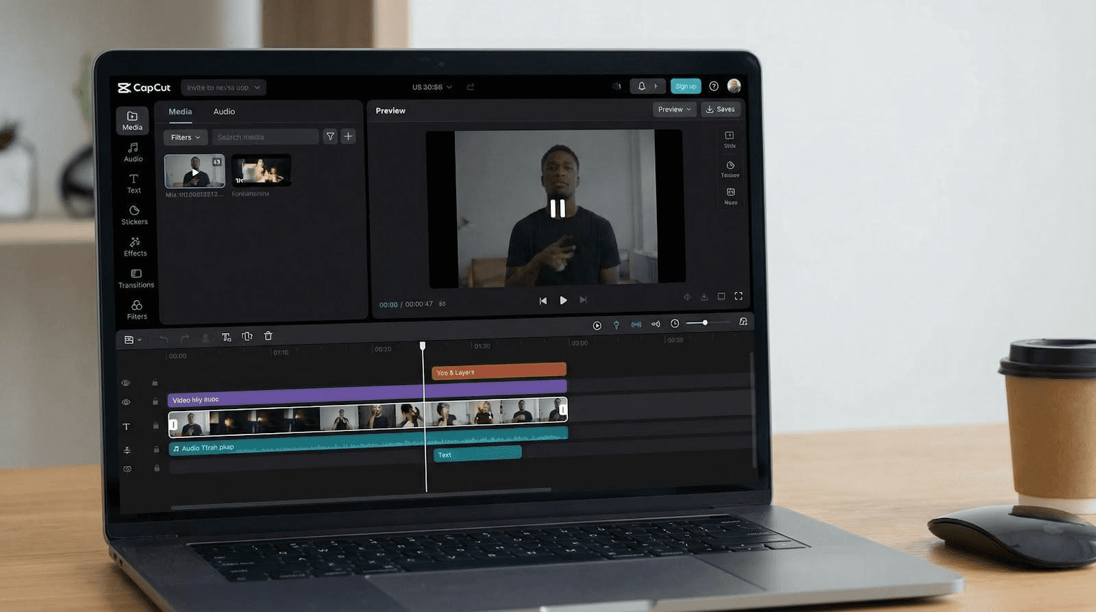Switch to the Media tab
The width and height of the screenshot is (1096, 612).
click(180, 112)
